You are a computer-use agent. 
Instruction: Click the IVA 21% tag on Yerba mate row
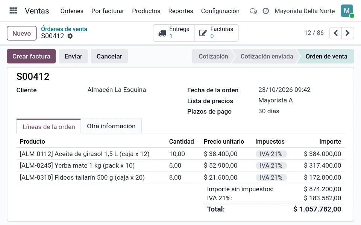[x=271, y=165]
